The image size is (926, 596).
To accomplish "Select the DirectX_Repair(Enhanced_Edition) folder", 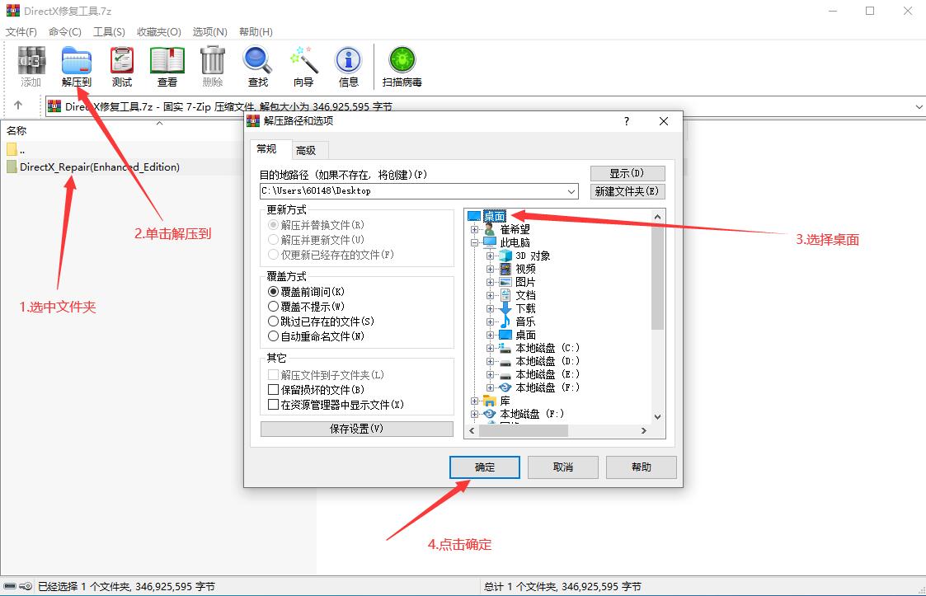I will pos(99,167).
